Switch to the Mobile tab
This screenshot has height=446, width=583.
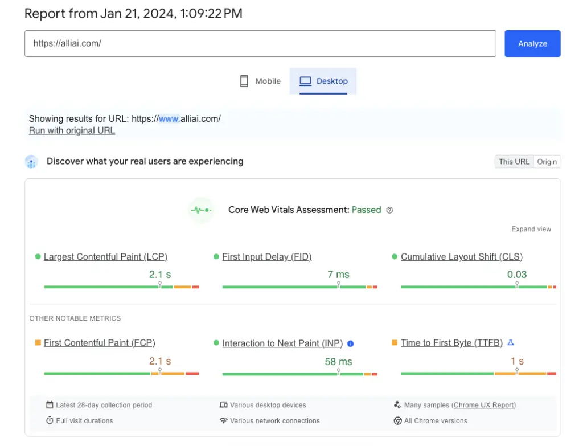(x=260, y=81)
